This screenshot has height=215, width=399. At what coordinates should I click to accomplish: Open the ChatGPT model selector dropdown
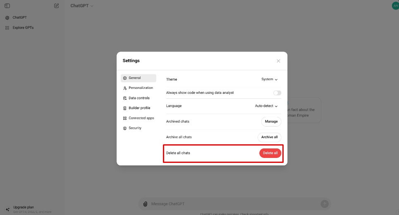coord(82,6)
